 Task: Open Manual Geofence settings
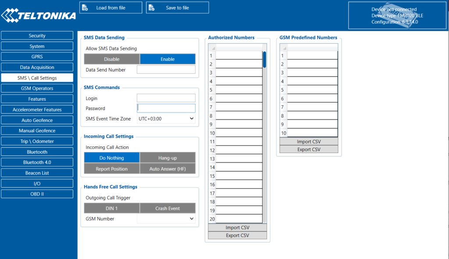(x=37, y=131)
